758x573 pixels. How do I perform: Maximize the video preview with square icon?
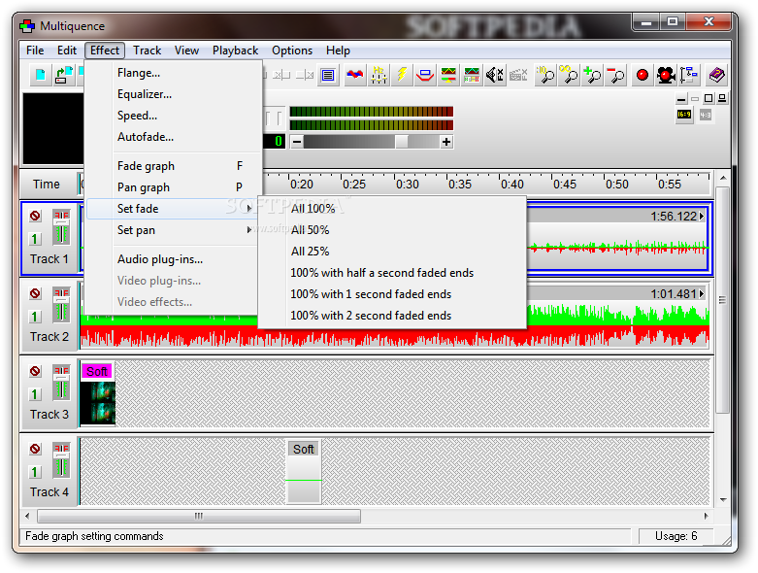coord(709,99)
